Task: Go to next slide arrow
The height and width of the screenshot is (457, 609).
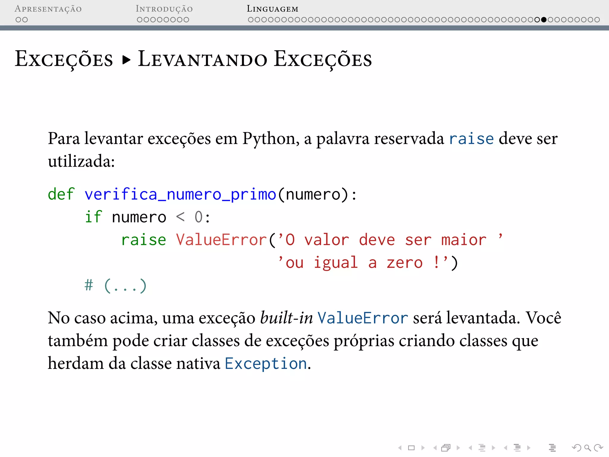Action: (x=423, y=448)
